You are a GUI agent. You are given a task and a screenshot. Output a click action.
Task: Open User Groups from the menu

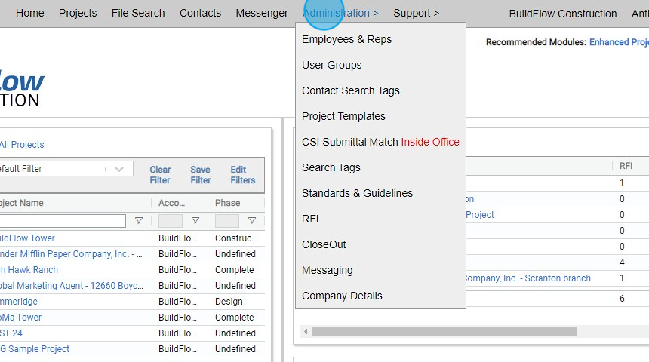(x=331, y=65)
